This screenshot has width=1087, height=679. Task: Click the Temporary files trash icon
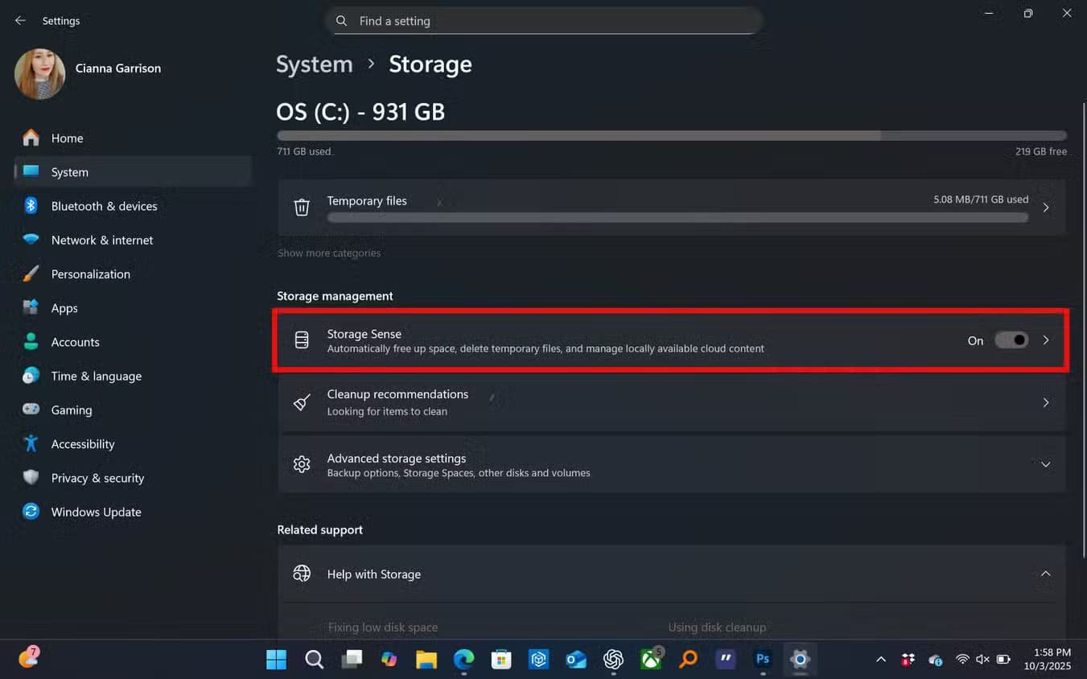[x=302, y=208]
